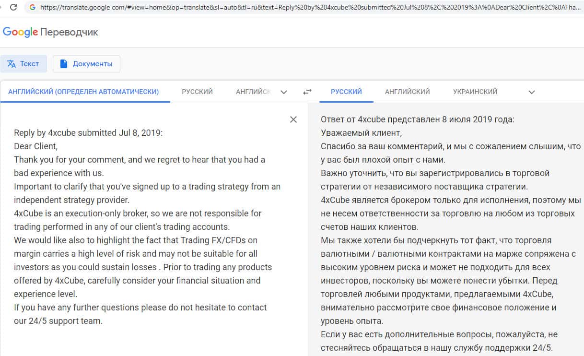Click the Google globe icon in address bar

32,7
